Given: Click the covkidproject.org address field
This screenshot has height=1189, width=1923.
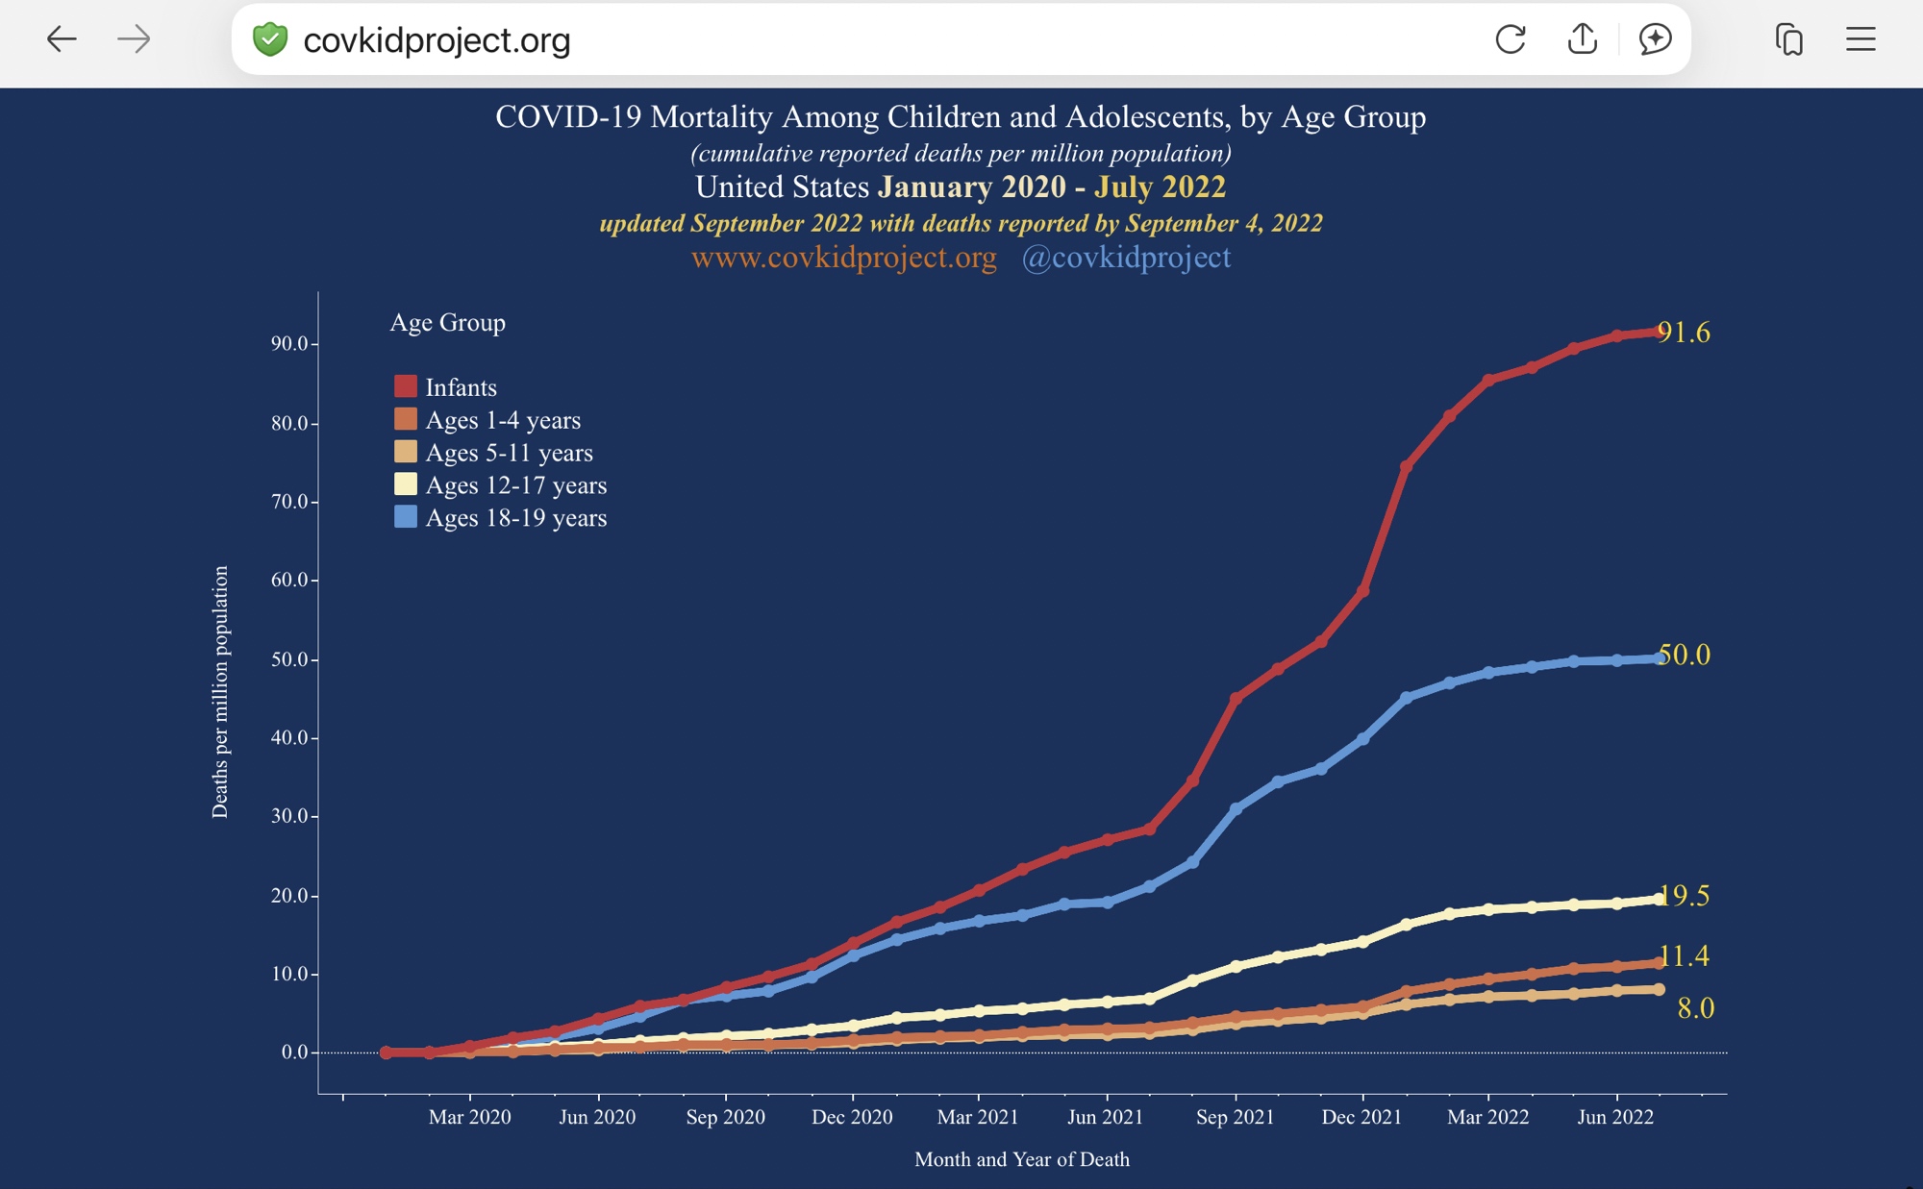Looking at the screenshot, I should [x=437, y=40].
